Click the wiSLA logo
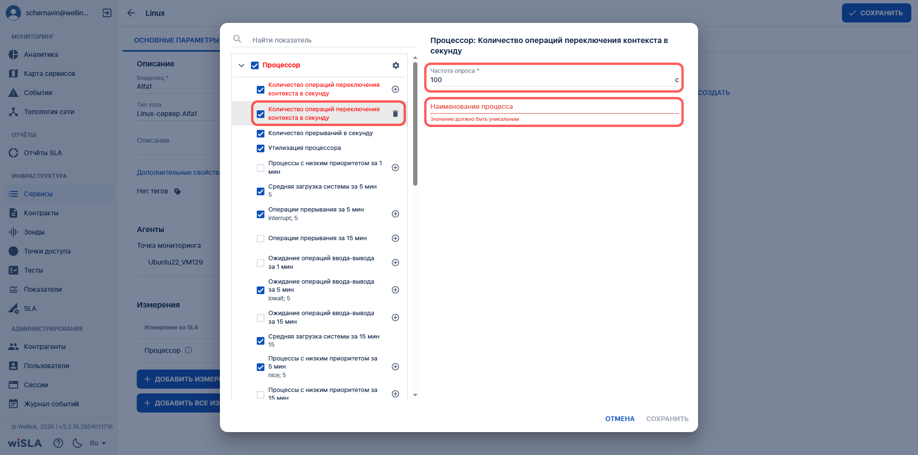The width and height of the screenshot is (918, 455). 25,443
